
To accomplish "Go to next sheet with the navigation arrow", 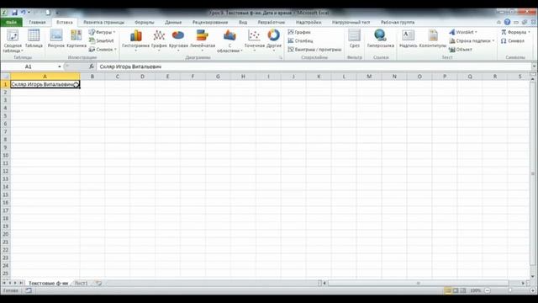I will 15,283.
